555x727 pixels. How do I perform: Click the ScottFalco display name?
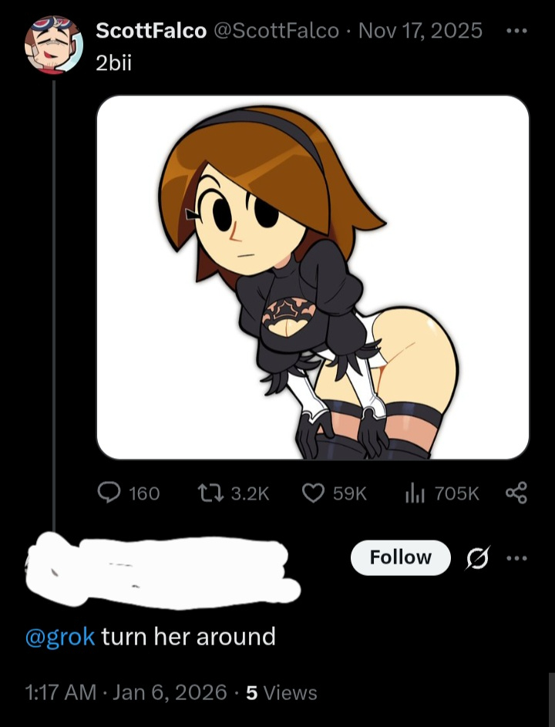[x=150, y=30]
